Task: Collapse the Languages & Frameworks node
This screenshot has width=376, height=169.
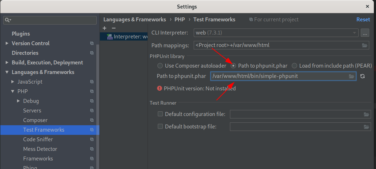Action: 7,72
